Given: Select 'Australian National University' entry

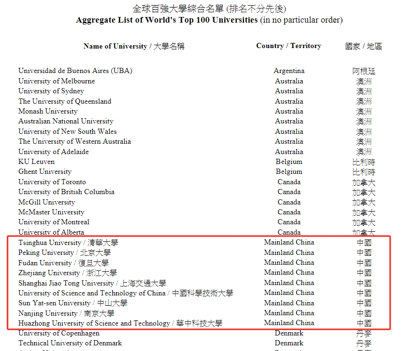Looking at the screenshot, I should [x=66, y=121].
